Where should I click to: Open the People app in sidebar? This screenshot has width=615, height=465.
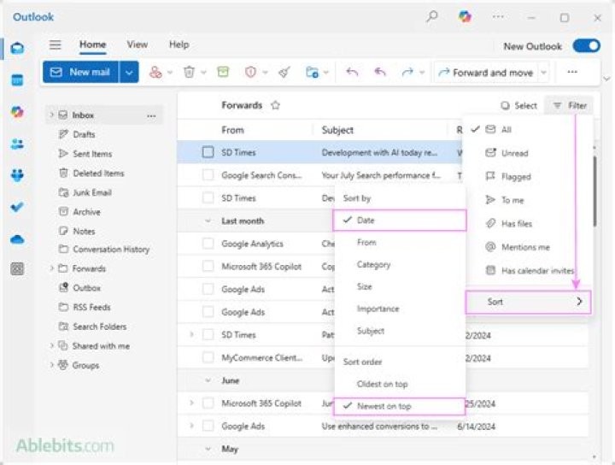(17, 144)
